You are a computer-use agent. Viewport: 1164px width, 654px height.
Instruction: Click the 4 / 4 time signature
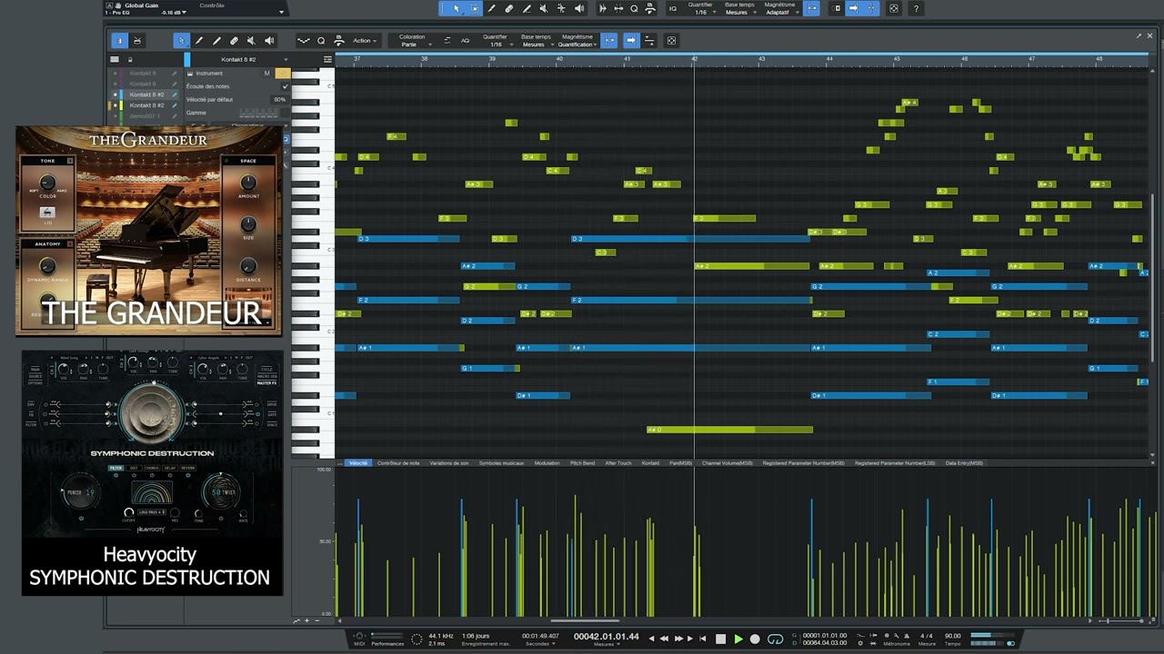click(x=926, y=636)
